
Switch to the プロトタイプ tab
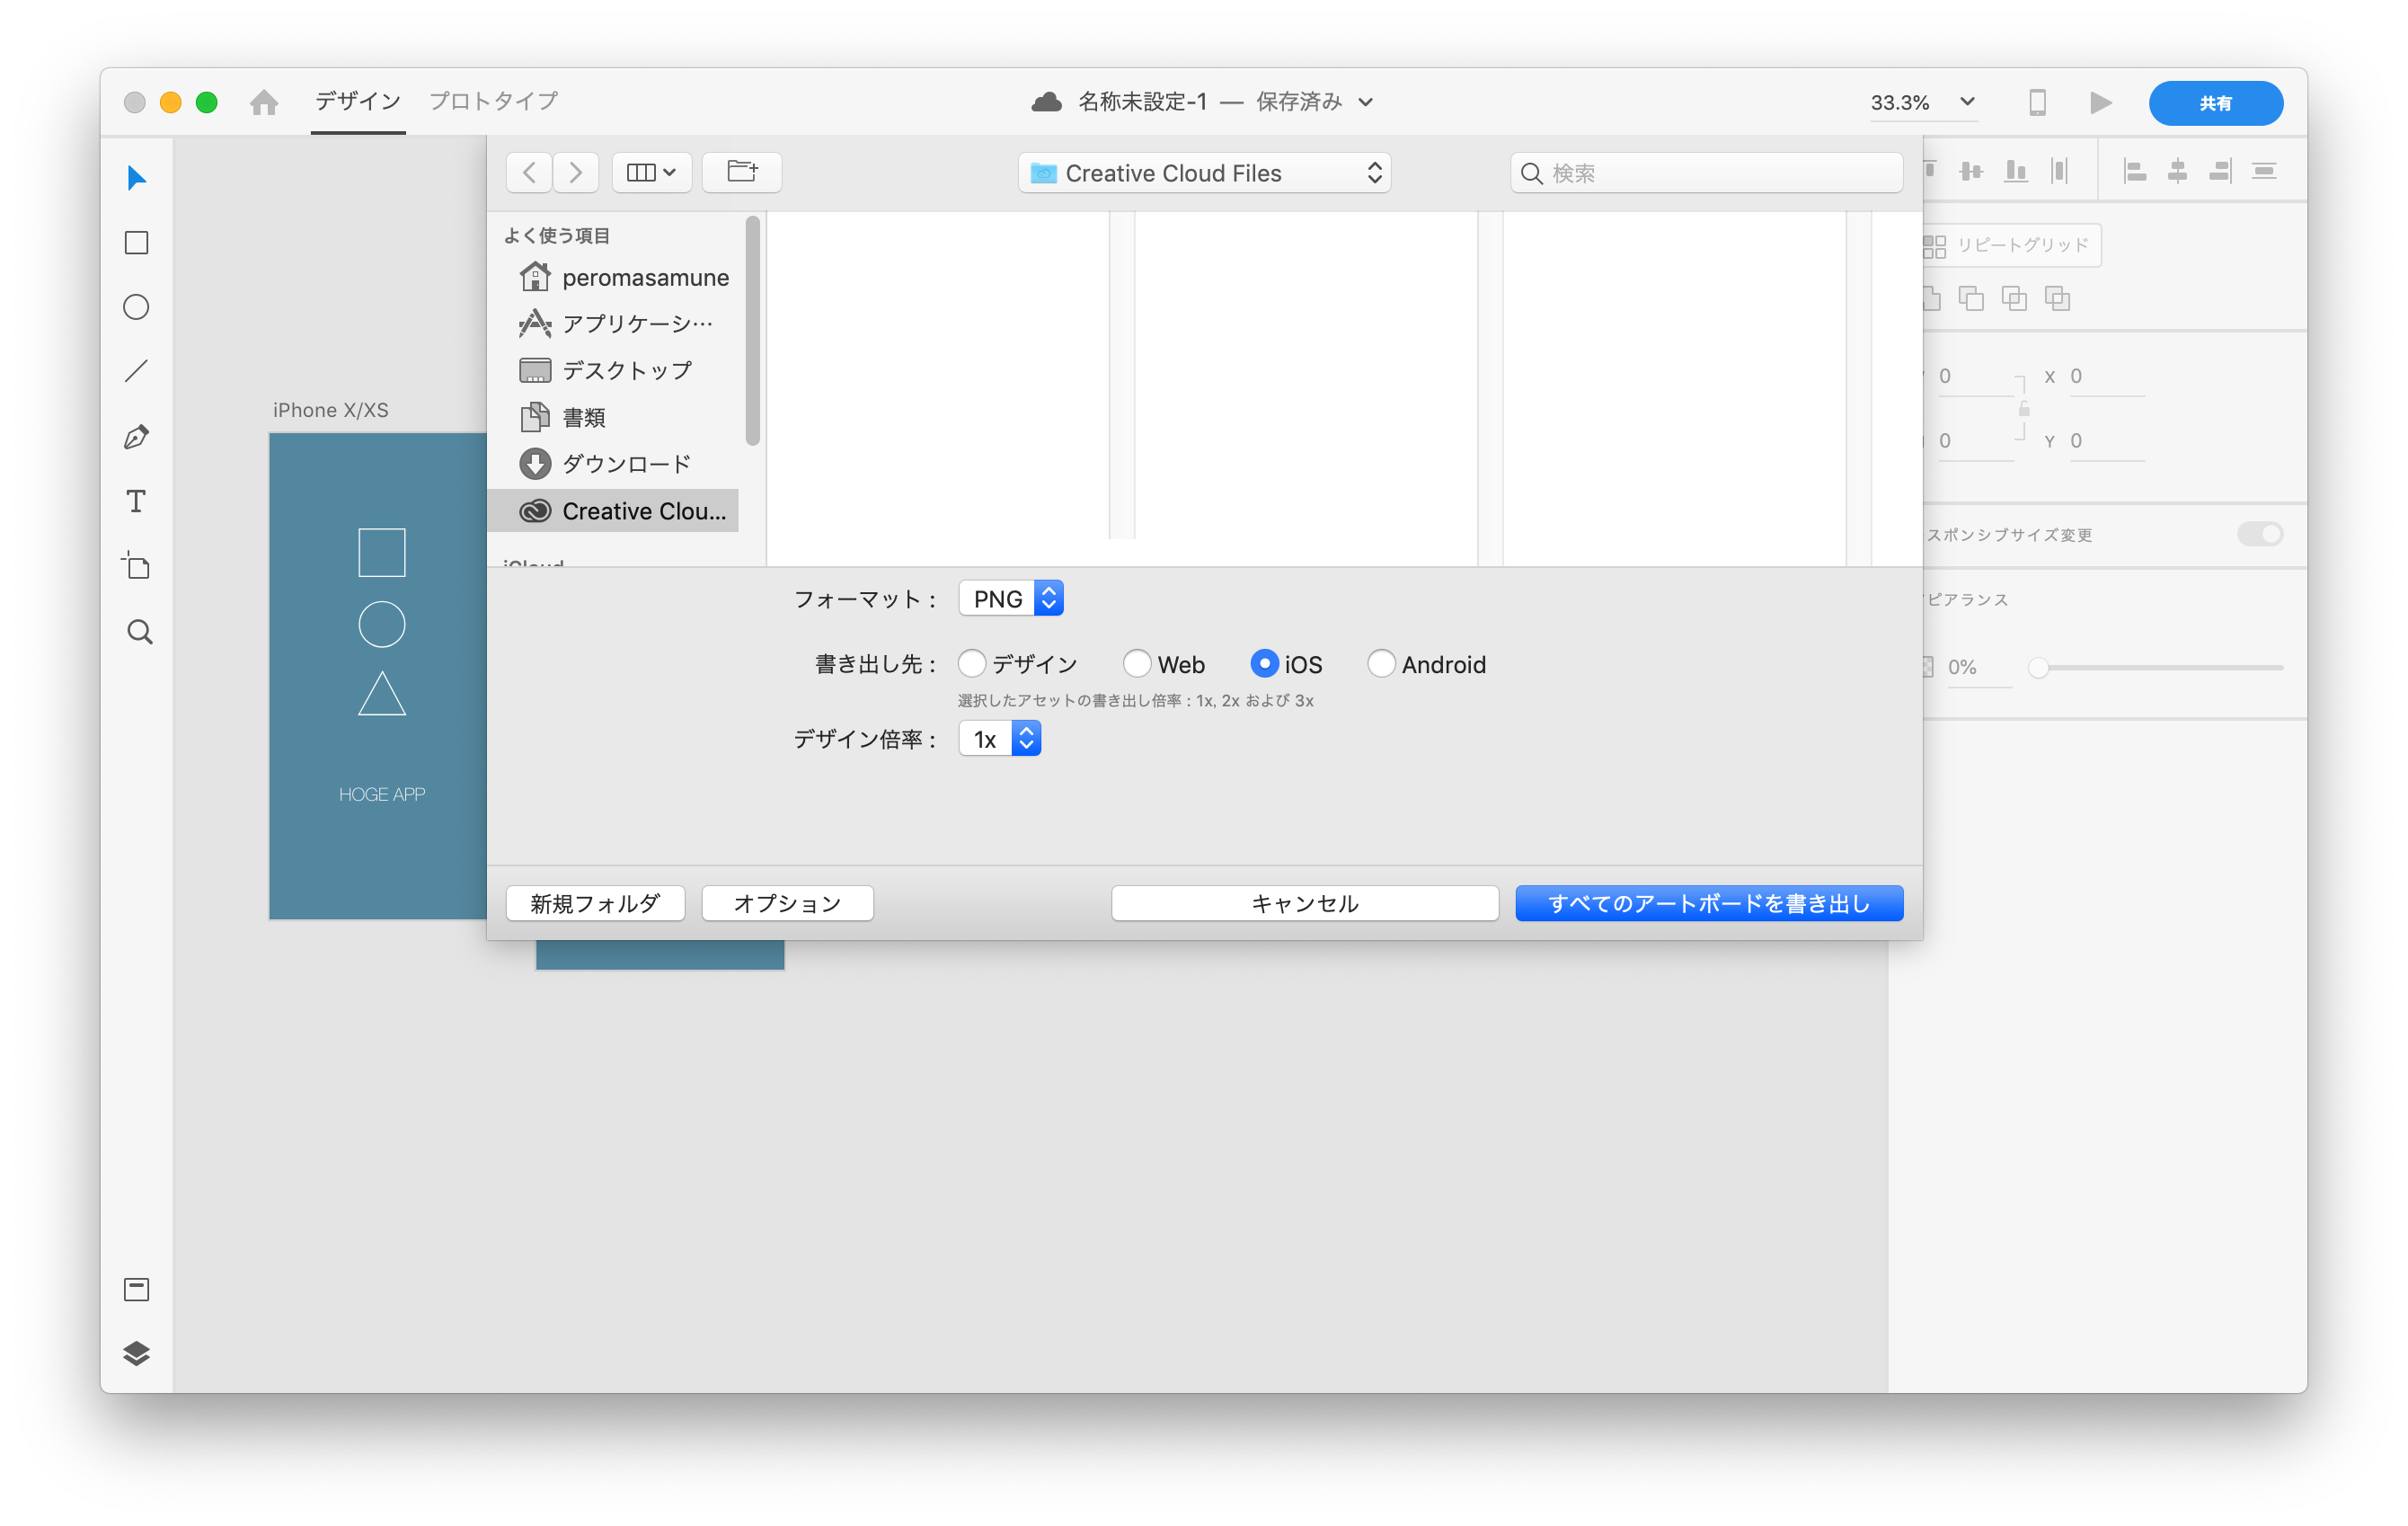[493, 101]
